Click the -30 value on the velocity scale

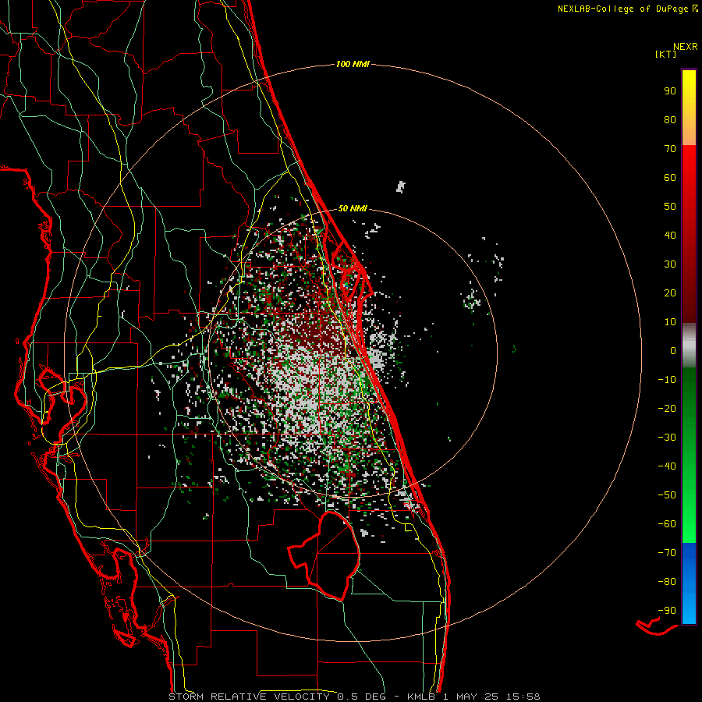pos(667,438)
